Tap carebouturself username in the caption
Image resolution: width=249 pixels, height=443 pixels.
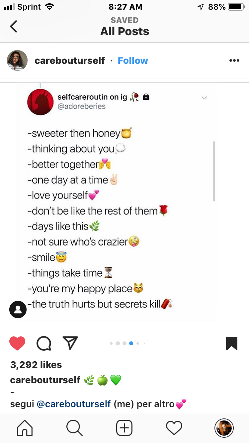click(x=45, y=380)
